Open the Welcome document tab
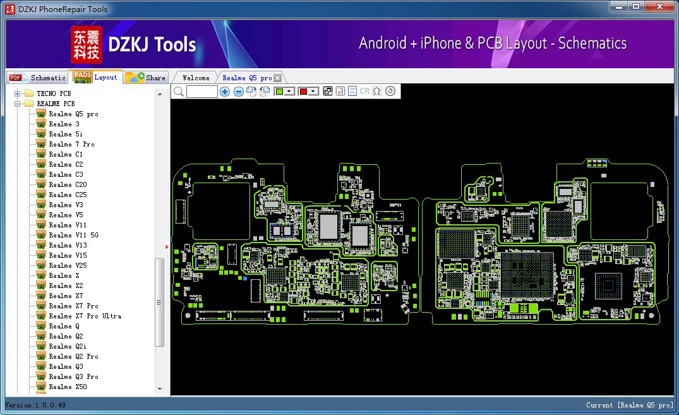 tap(196, 78)
